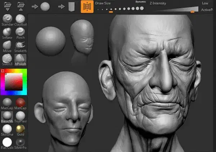This screenshot has width=216, height=152.
Task: Toggle Dynamic draw size mode
Action: pyautogui.click(x=140, y=2)
